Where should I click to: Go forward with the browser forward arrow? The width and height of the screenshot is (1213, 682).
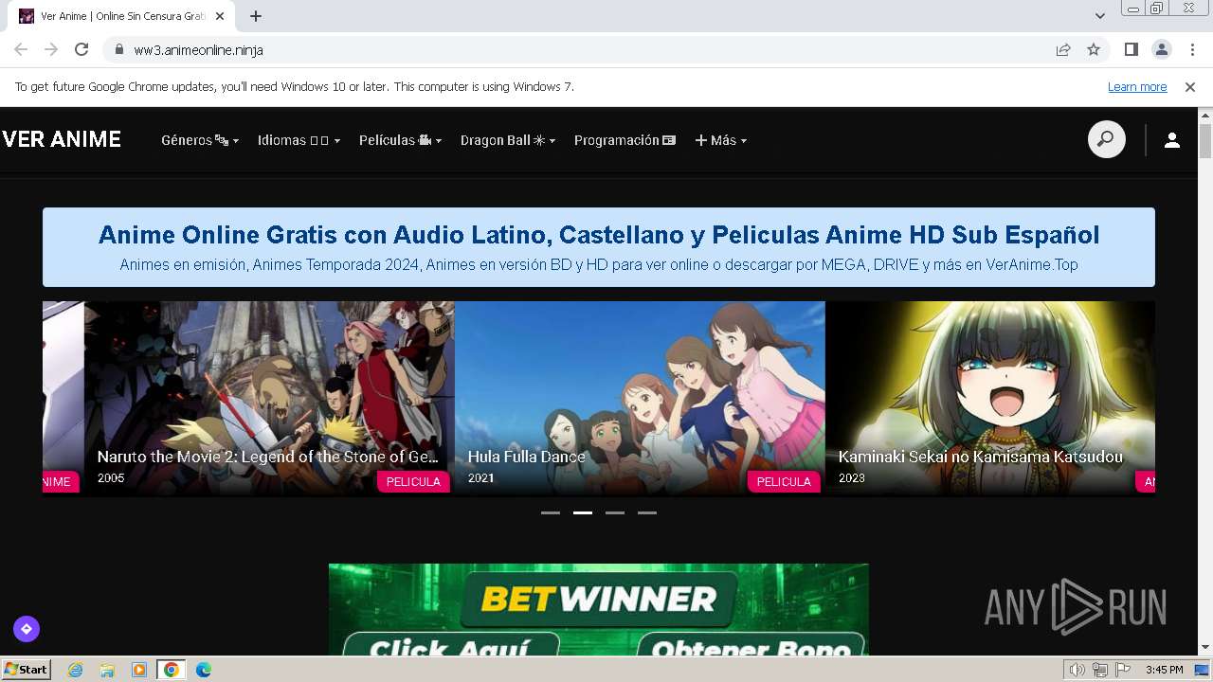(x=51, y=49)
